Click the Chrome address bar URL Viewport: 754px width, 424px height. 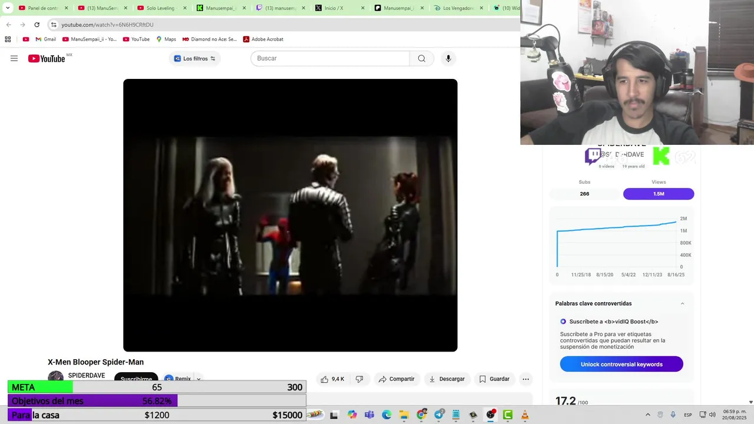tap(108, 25)
